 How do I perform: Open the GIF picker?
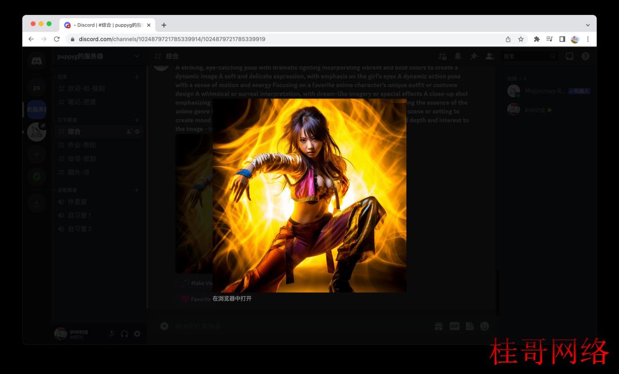455,326
